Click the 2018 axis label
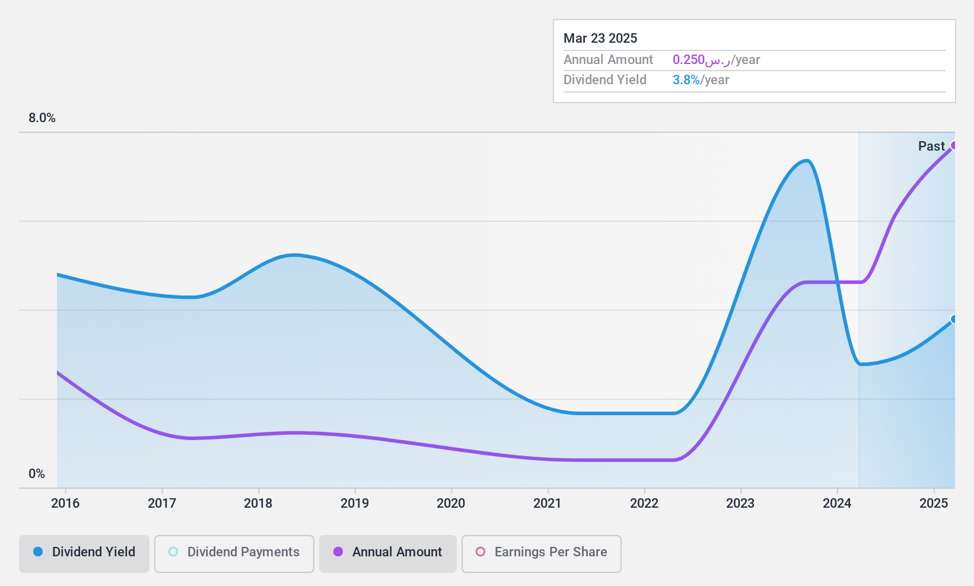 click(x=258, y=504)
